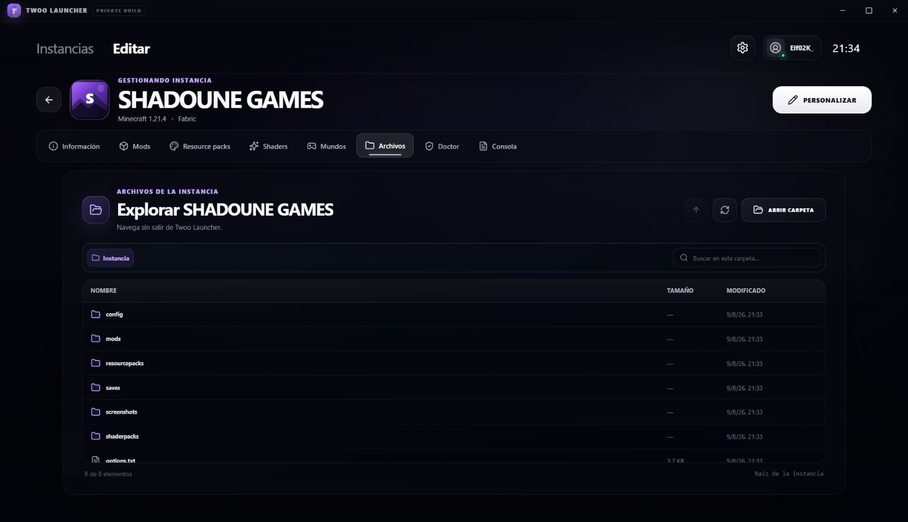Open the config folder name

click(114, 314)
